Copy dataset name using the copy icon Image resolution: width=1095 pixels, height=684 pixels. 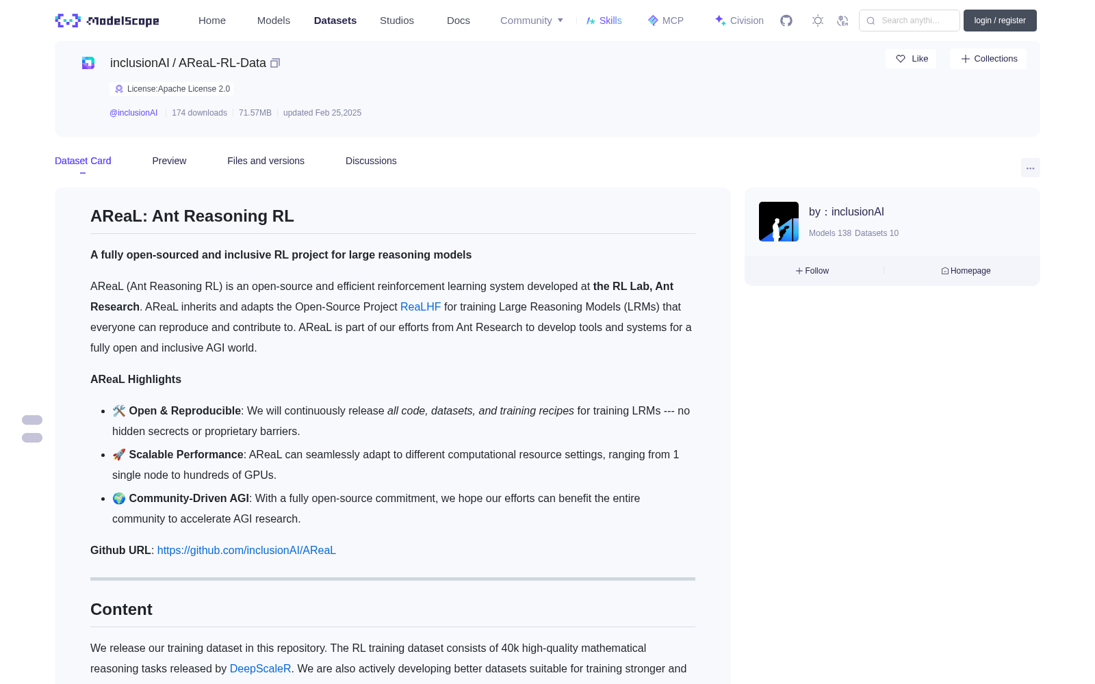tap(275, 63)
